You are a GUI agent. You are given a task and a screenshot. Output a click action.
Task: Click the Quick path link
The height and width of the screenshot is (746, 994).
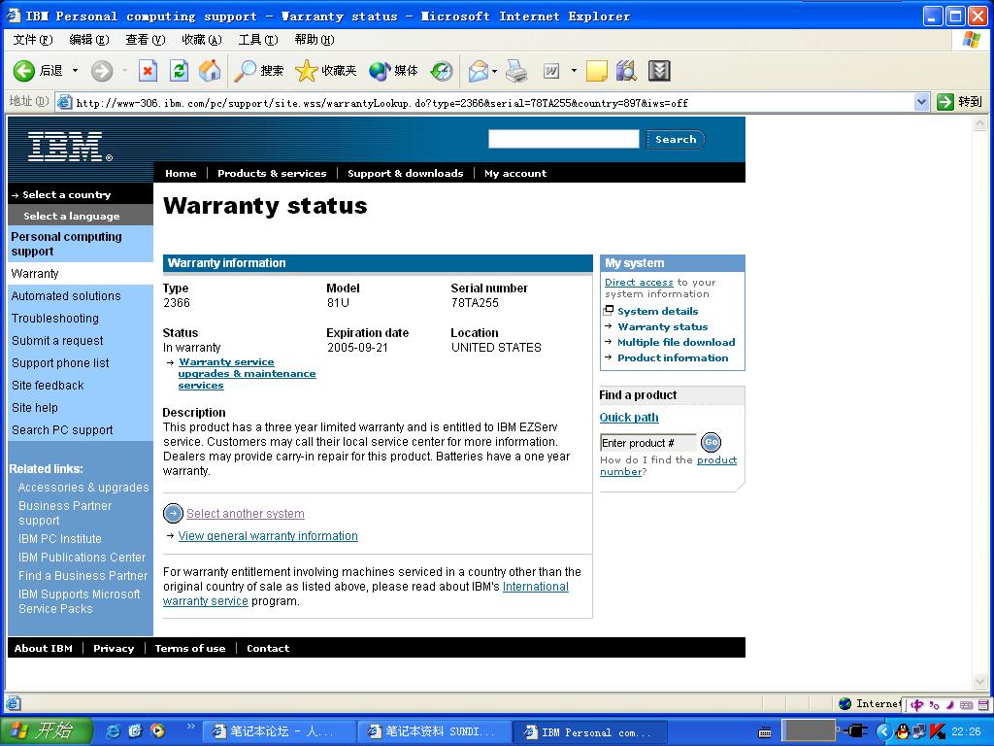tap(629, 418)
